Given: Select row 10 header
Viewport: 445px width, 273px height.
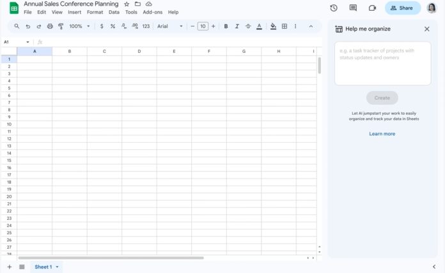Looking at the screenshot, I should 9,124.
